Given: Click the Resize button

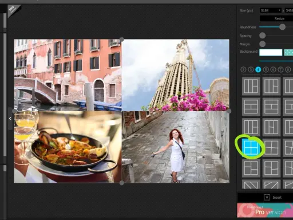Looking at the screenshot, I should click(x=276, y=18).
